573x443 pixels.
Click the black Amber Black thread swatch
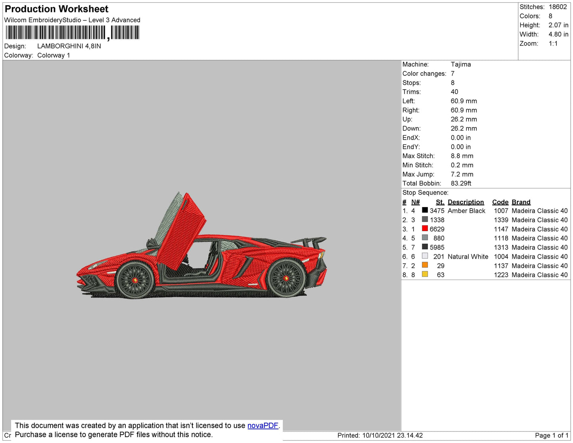click(x=425, y=210)
